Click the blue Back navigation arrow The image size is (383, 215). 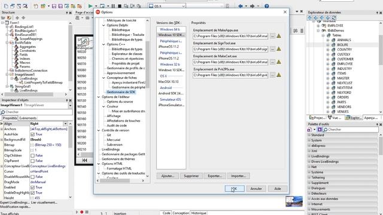click(241, 6)
